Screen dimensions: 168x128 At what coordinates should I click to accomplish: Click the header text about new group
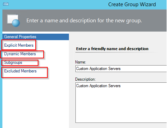[84, 21]
